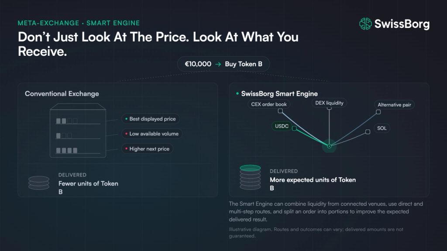This screenshot has height=251, width=447.
Task: Click the CEX order book label
Action: 269,105
